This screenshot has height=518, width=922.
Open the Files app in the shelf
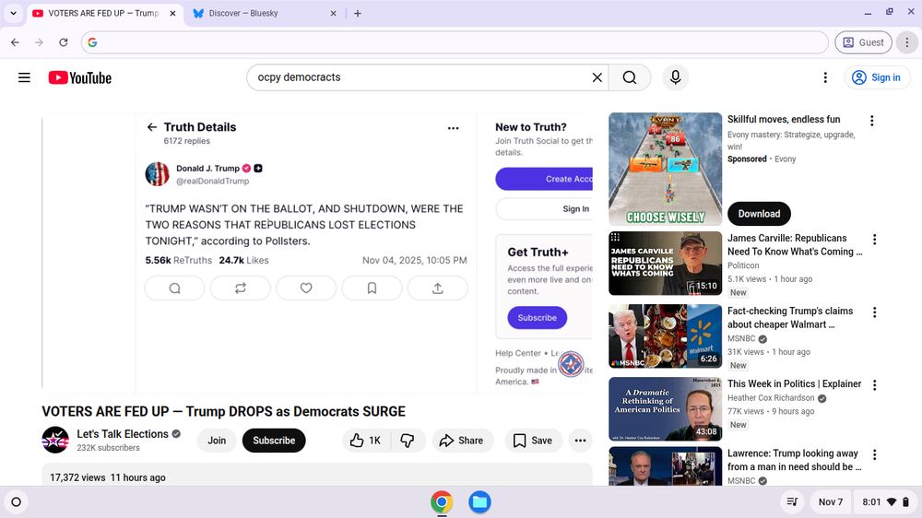pyautogui.click(x=479, y=502)
